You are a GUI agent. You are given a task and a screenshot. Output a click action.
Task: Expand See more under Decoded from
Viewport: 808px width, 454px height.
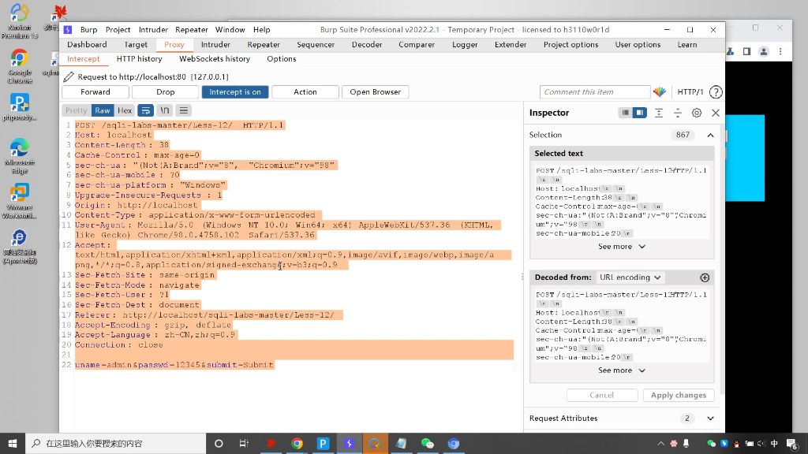point(622,370)
